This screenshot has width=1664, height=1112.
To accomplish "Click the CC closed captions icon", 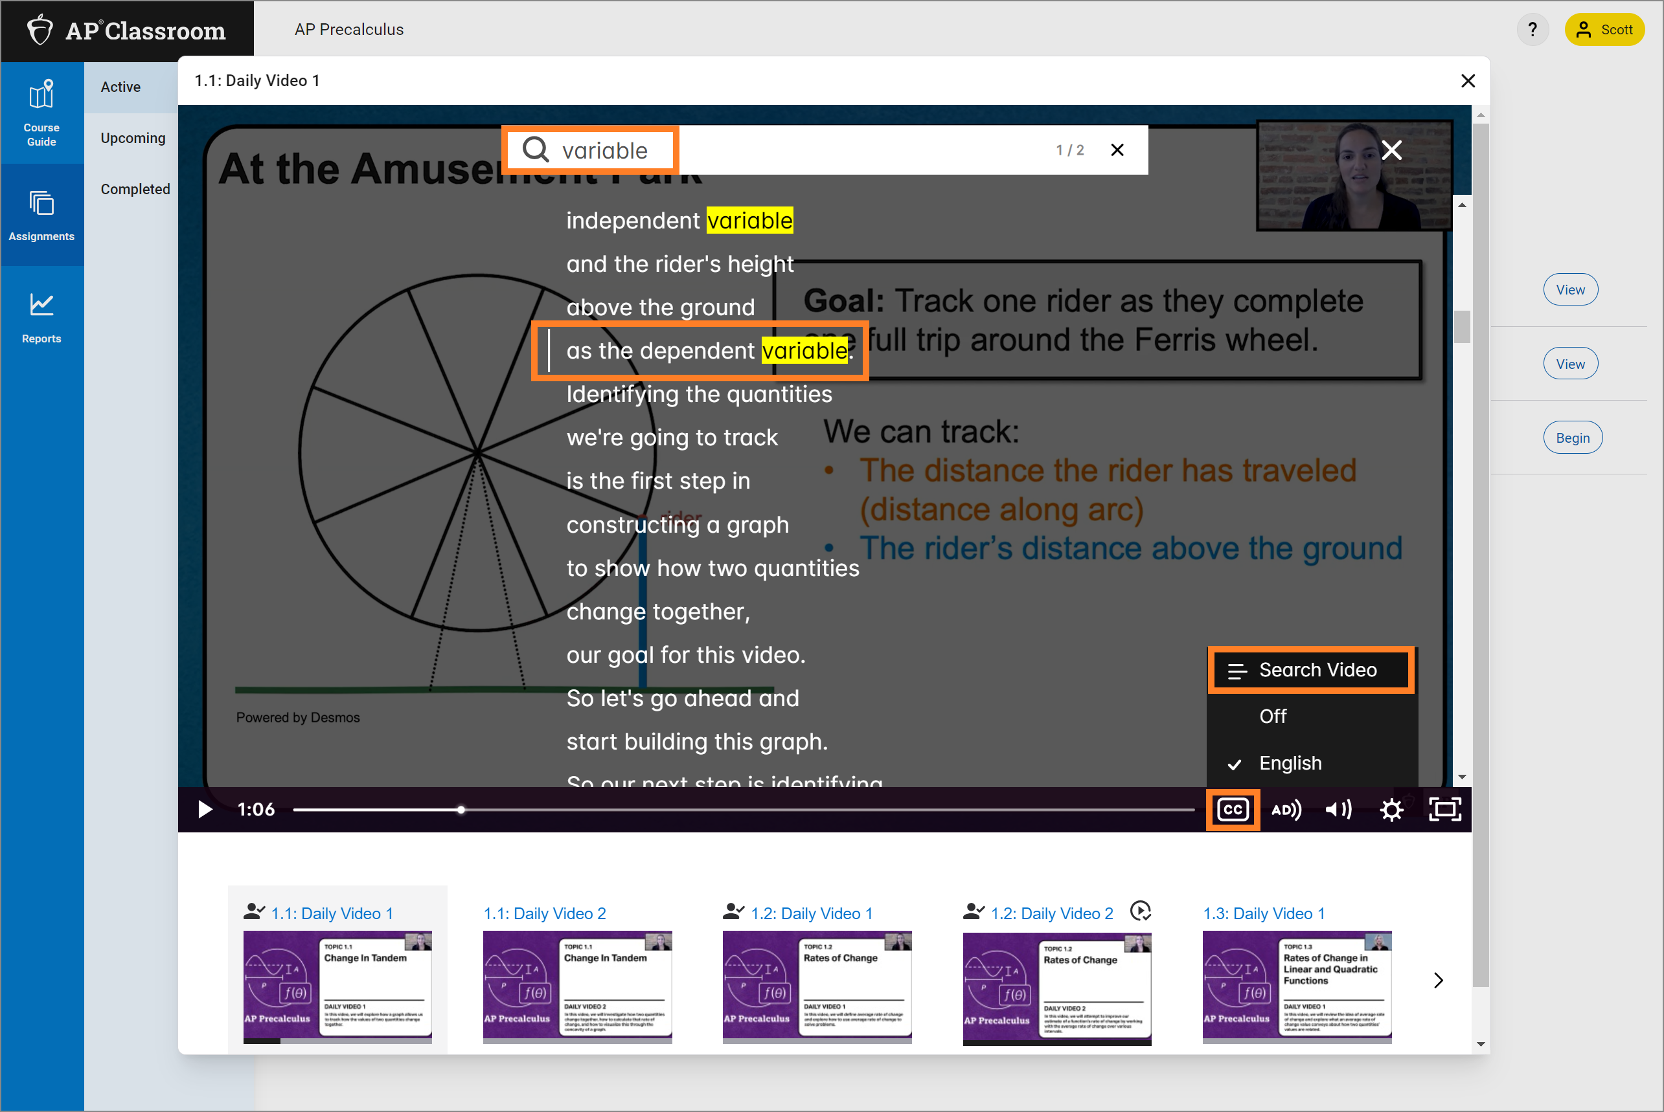I will click(1233, 809).
